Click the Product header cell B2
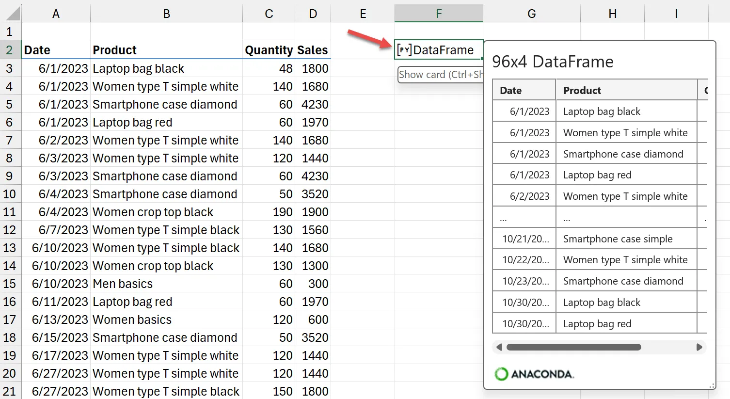 (x=166, y=50)
